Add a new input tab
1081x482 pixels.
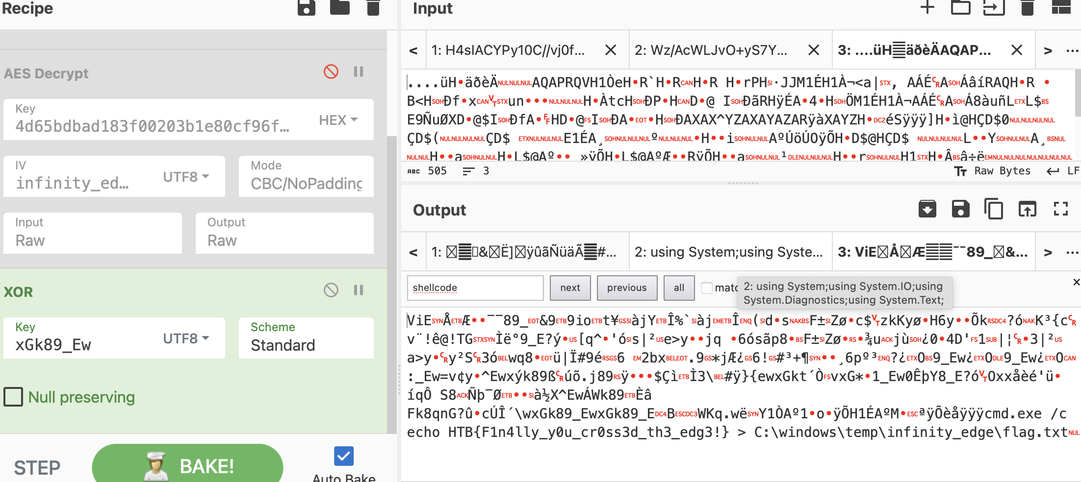(x=927, y=7)
